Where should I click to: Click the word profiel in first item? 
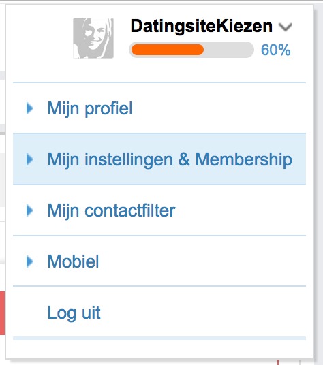[108, 109]
